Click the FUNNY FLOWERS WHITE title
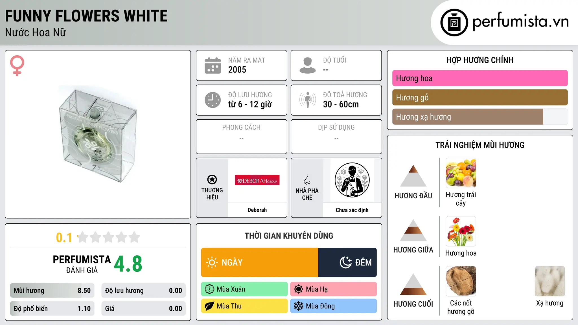 tap(86, 16)
